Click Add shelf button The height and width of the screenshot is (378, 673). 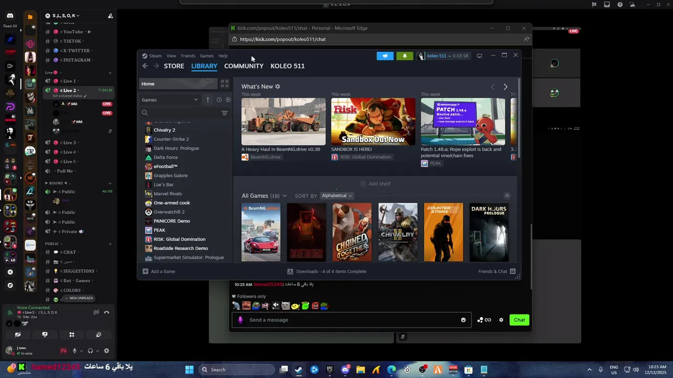(375, 184)
